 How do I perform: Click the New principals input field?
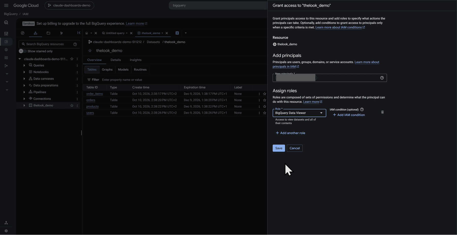pos(330,78)
